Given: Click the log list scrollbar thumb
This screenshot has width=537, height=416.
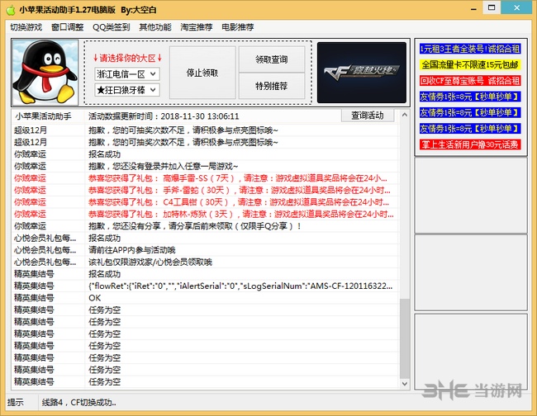Looking at the screenshot, I should point(405,338).
